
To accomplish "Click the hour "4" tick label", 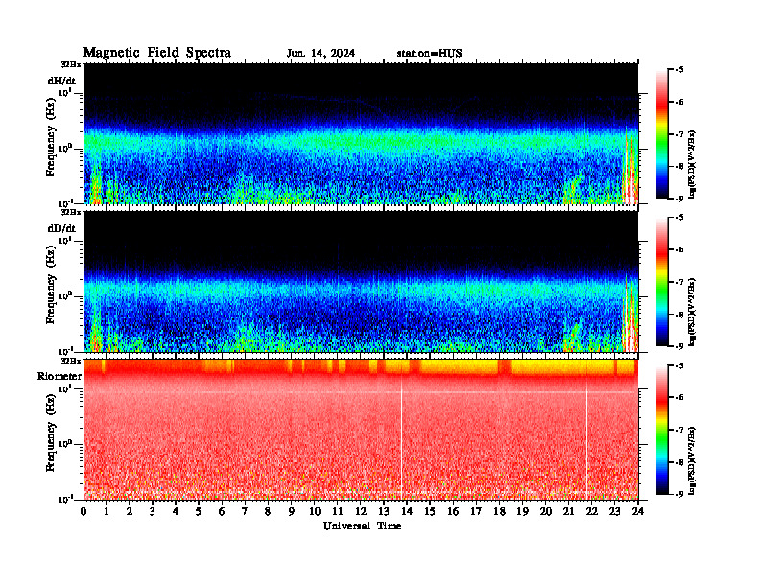I will point(176,512).
